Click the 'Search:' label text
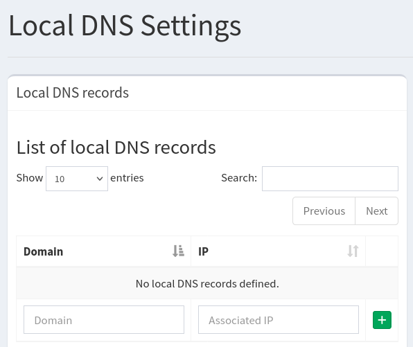Viewport: 413px width, 347px height. [x=239, y=178]
